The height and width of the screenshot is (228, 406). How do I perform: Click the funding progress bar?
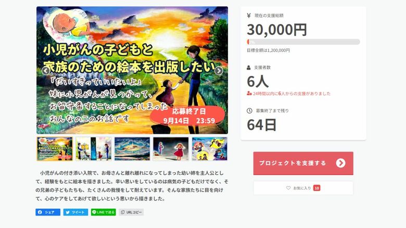[x=303, y=42]
